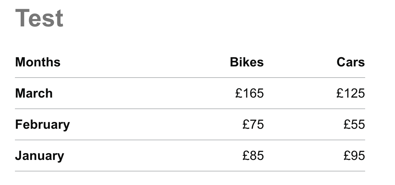Click the pound sign in £55

coord(347,125)
